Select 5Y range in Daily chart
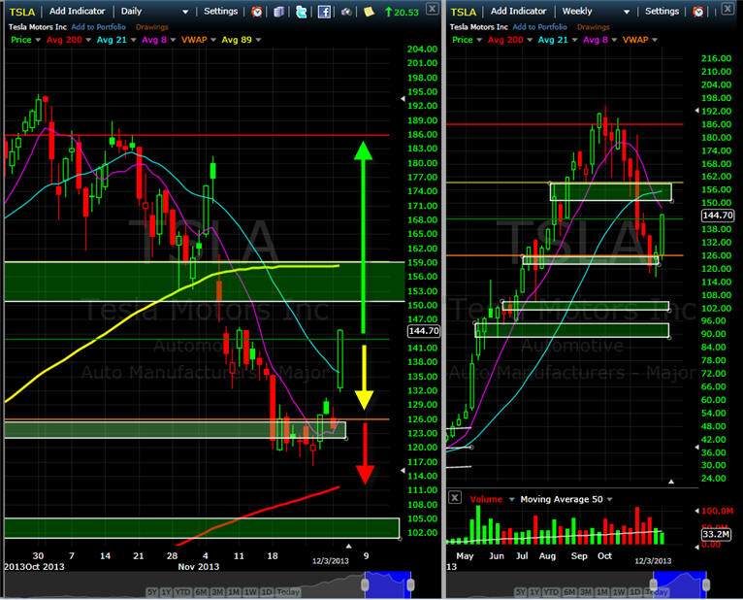Image resolution: width=743 pixels, height=600 pixels. click(x=151, y=592)
